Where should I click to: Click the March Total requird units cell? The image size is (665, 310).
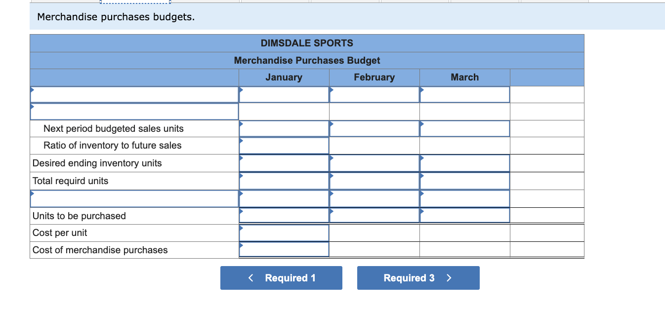pos(464,181)
